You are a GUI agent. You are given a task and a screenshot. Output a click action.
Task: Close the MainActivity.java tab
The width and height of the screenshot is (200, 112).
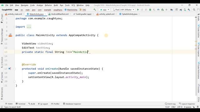click(x=45, y=14)
